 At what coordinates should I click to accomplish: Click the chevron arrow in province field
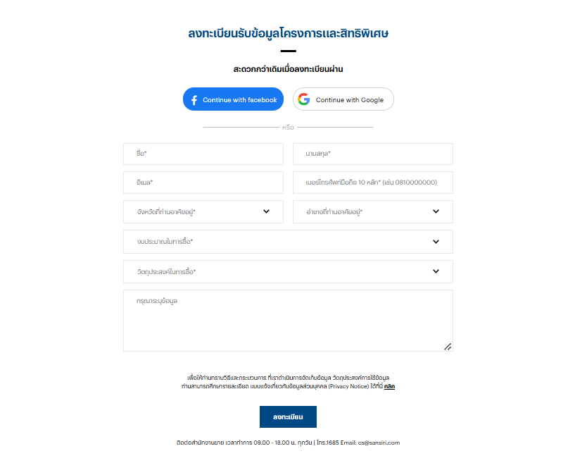266,211
